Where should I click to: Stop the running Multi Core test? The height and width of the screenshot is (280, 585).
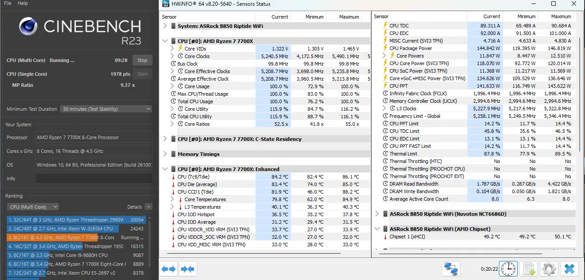click(142, 60)
